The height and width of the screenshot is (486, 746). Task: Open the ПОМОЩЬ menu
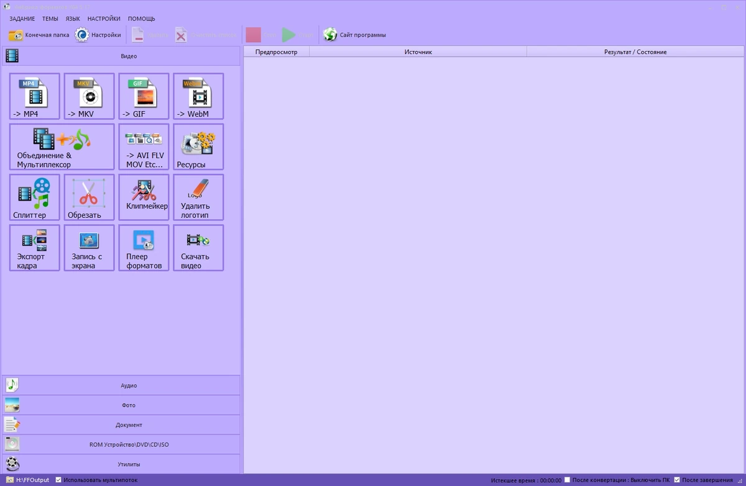(x=142, y=19)
